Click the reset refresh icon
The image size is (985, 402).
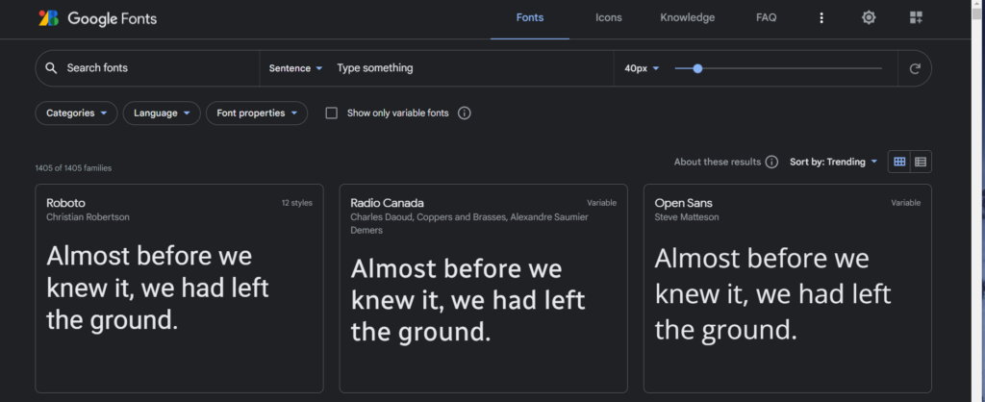click(x=915, y=68)
